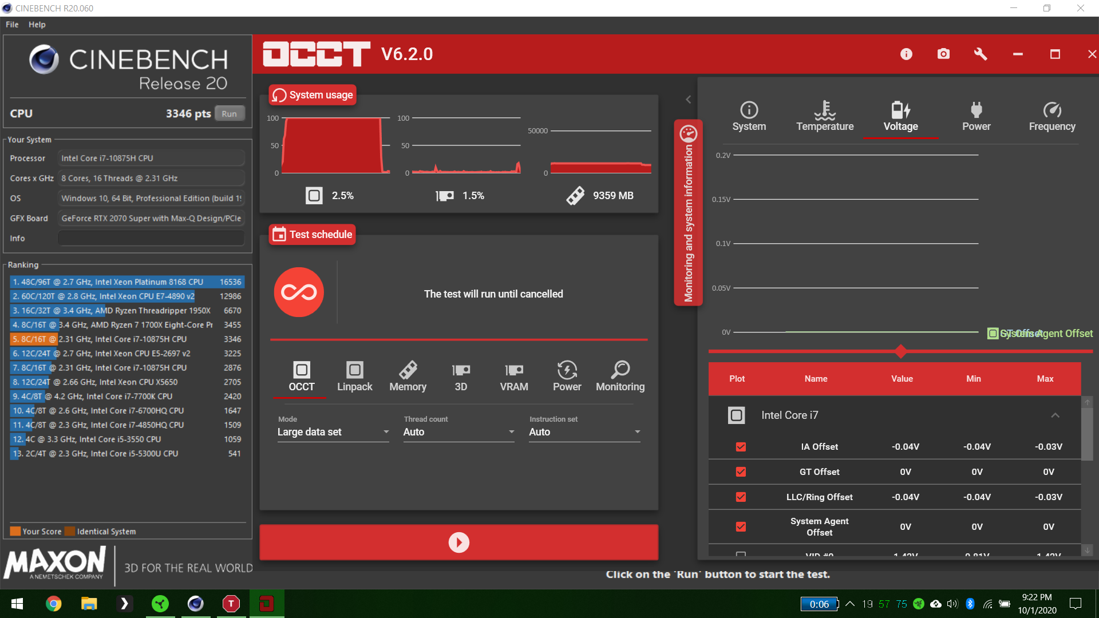
Task: Uncheck IA Offset plot checkbox
Action: click(x=741, y=447)
